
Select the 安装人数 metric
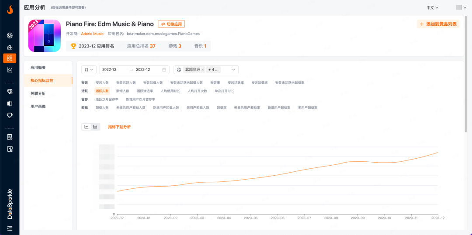coord(102,82)
